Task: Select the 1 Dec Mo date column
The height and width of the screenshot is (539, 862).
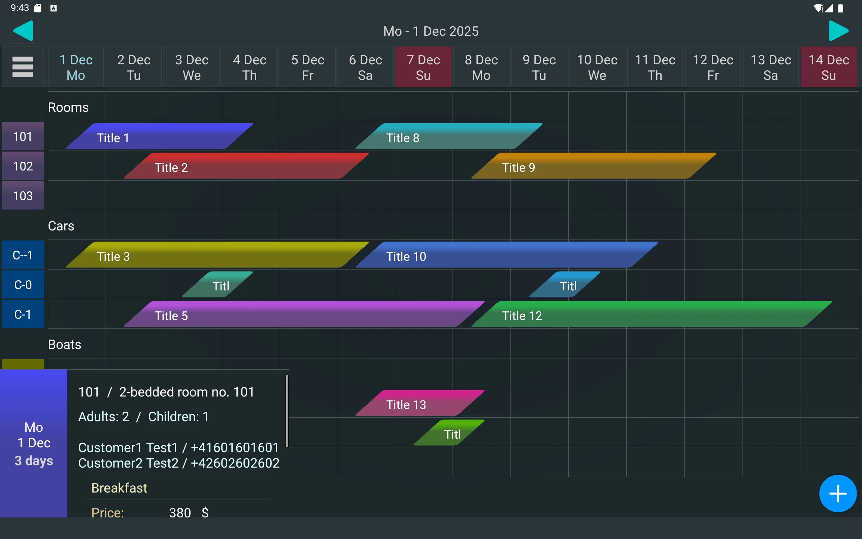Action: [76, 67]
